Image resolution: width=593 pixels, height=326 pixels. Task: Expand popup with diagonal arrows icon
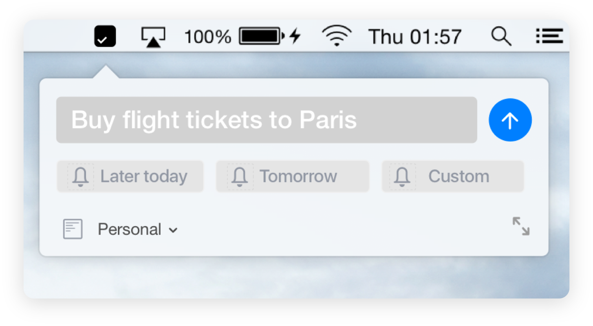[x=521, y=226]
